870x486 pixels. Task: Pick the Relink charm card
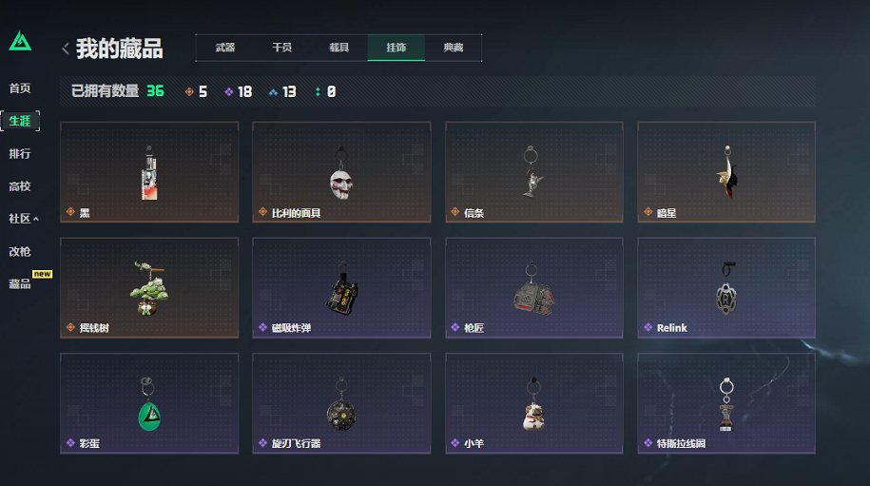(x=726, y=287)
